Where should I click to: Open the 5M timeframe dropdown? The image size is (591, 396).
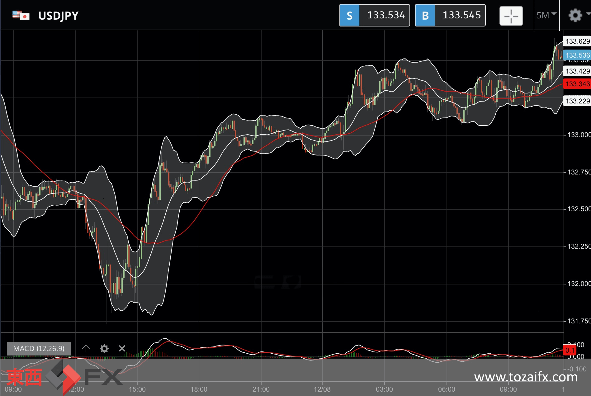[546, 15]
